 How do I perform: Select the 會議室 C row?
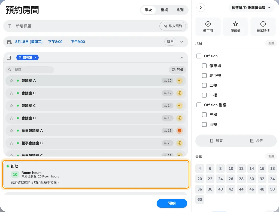[x=96, y=106]
